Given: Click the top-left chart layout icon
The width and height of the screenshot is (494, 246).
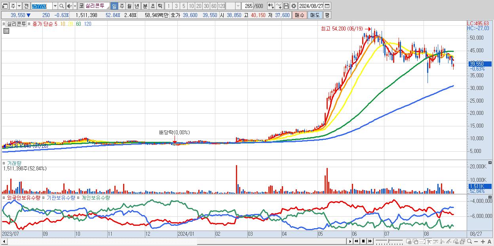Looking at the screenshot, I should pos(5,6).
